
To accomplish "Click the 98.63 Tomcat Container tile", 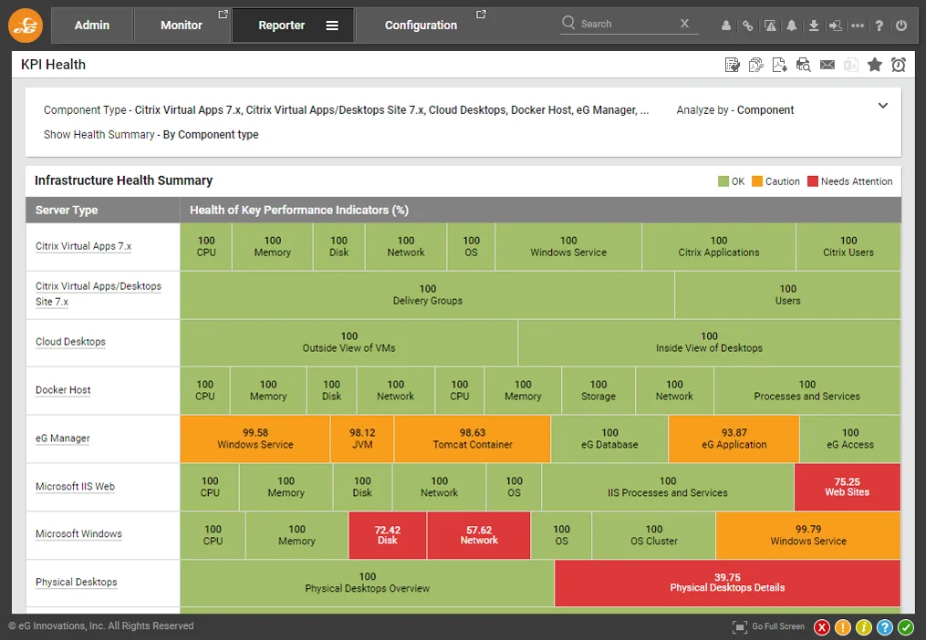I will pos(473,439).
